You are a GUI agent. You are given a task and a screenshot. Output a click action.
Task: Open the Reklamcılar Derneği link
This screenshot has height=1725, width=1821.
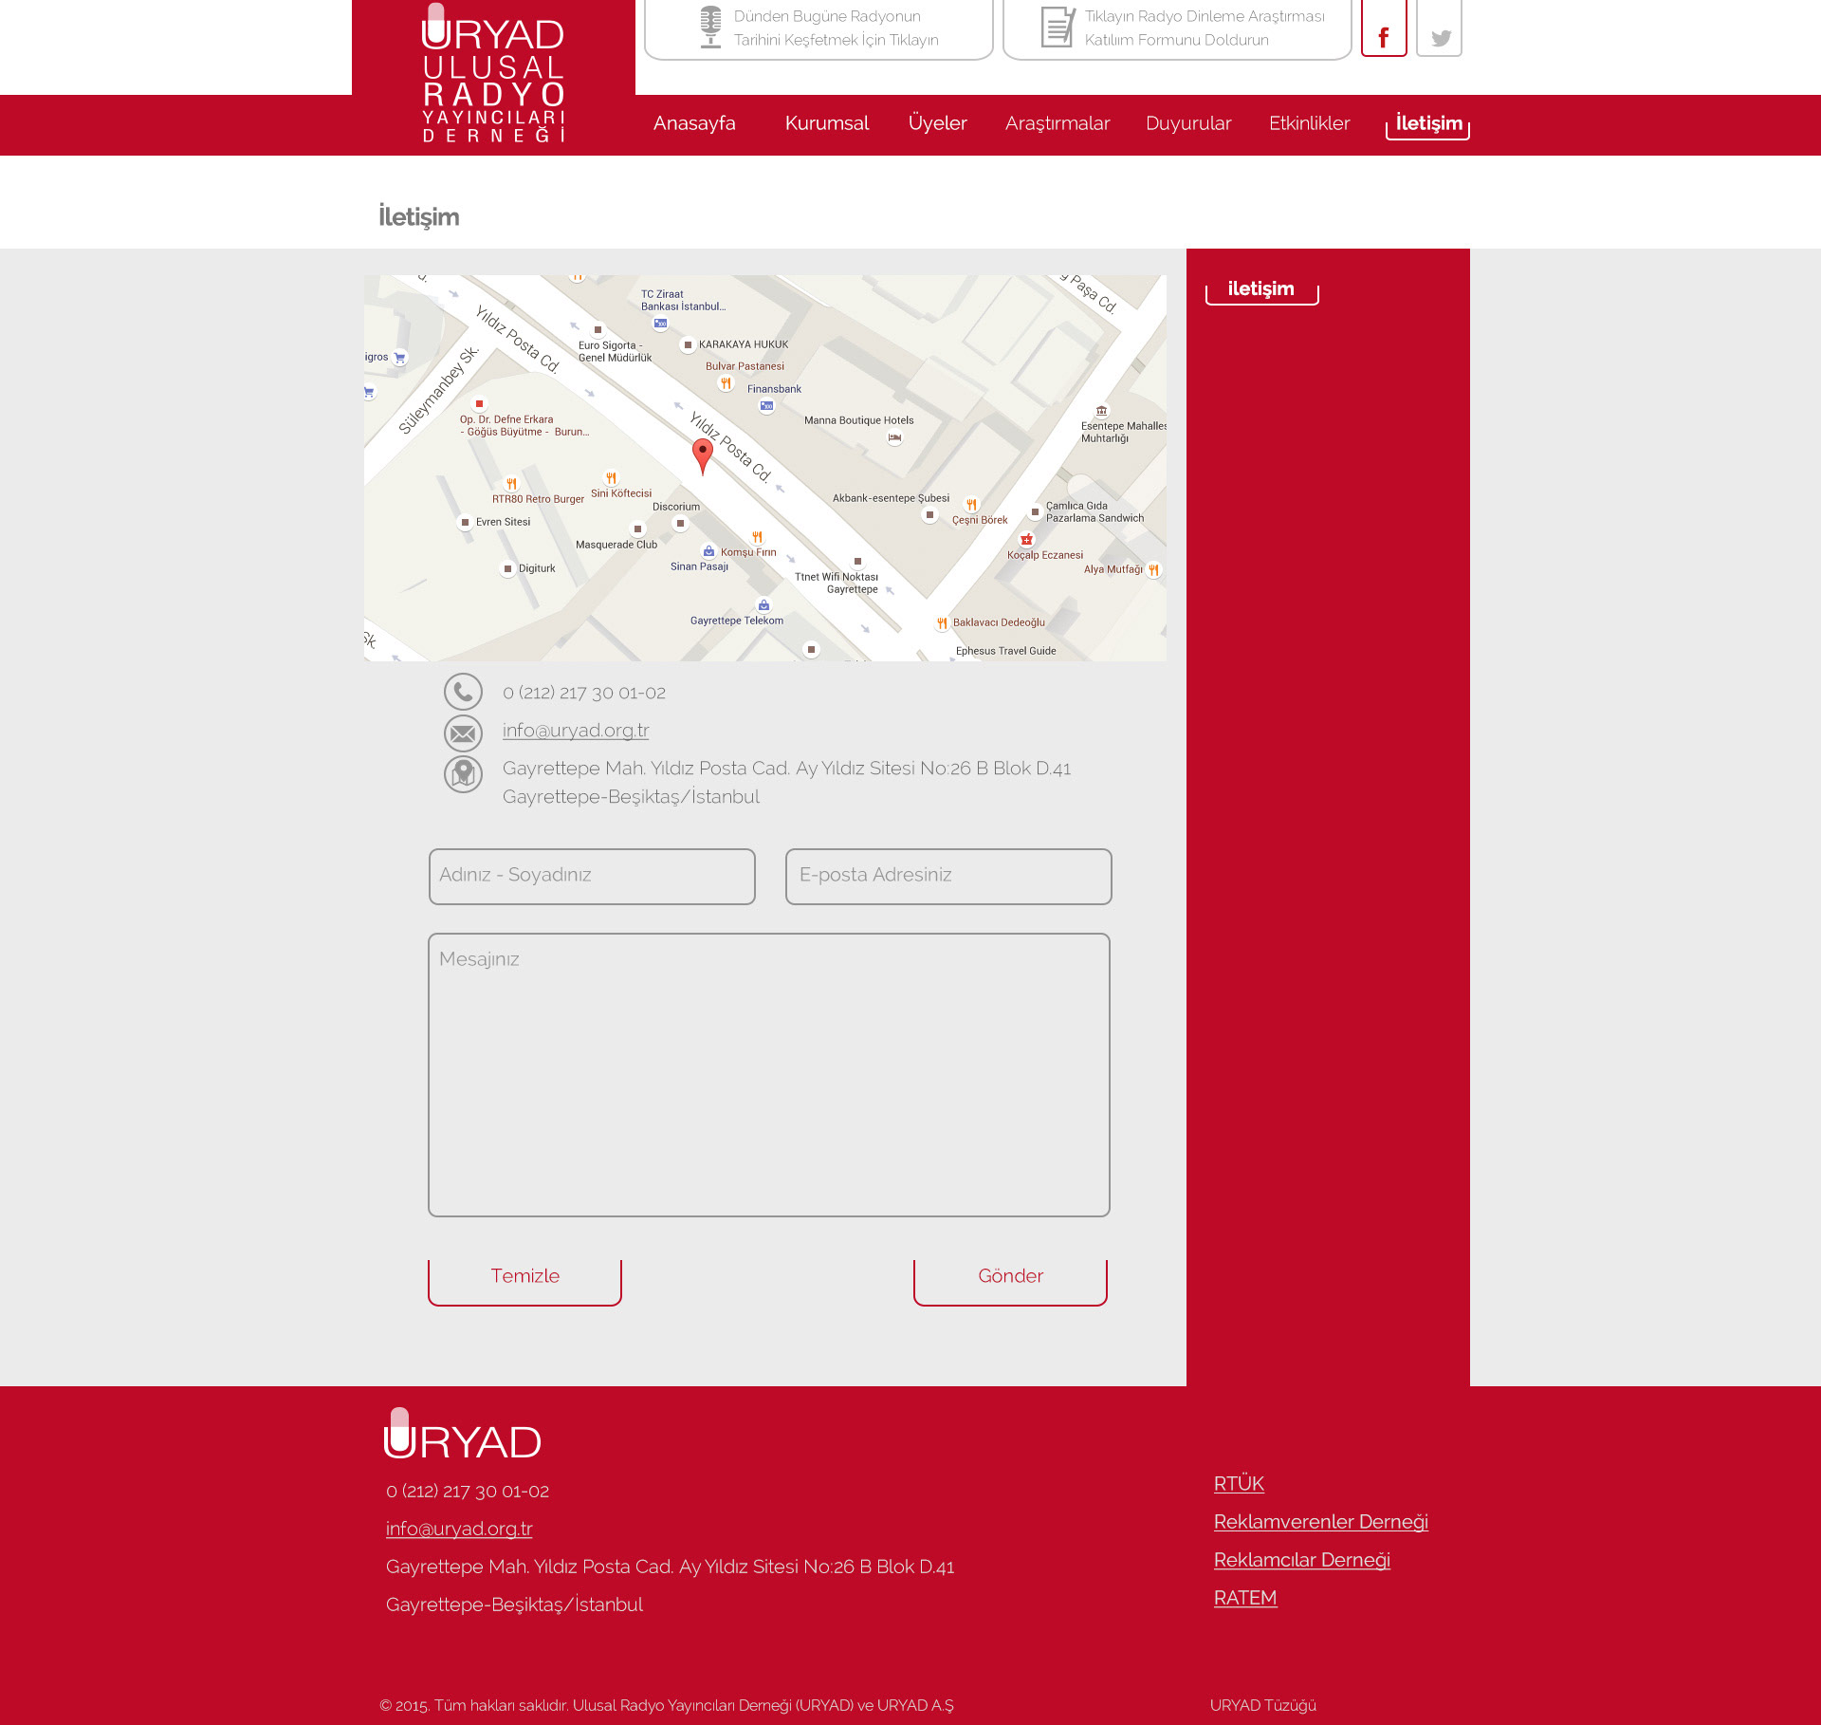click(x=1301, y=1560)
